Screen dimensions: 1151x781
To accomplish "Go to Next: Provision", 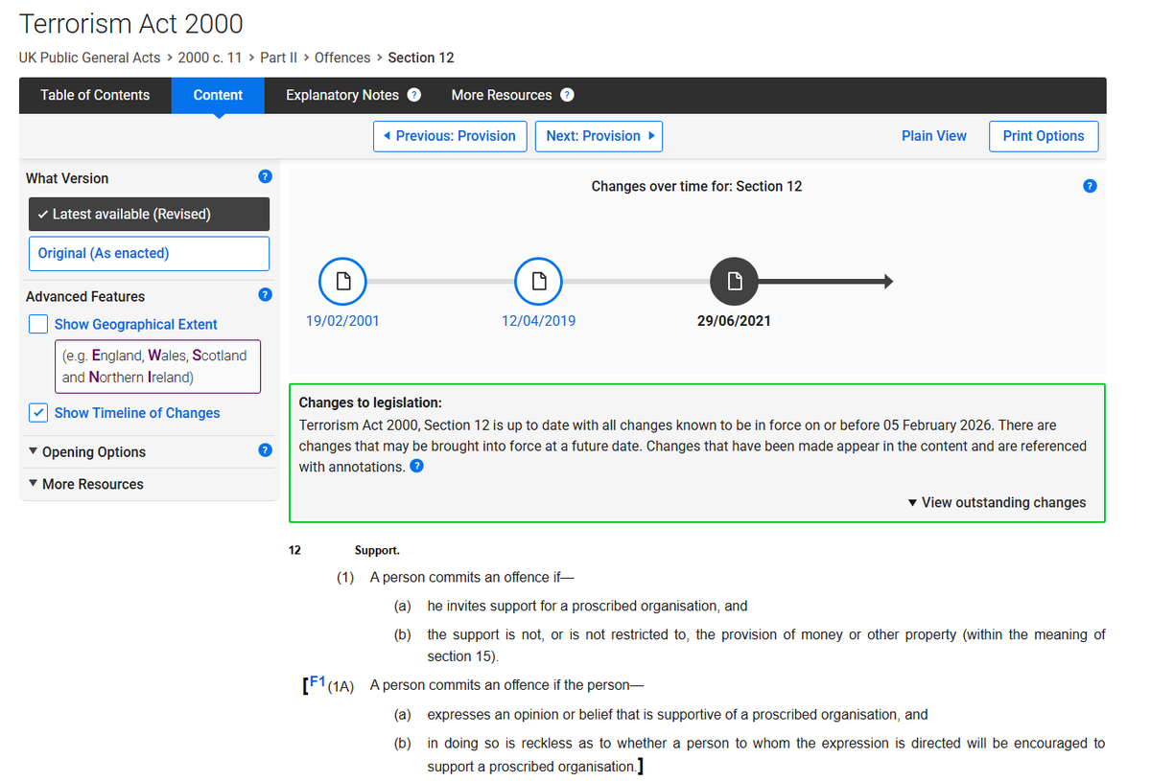I will 599,136.
